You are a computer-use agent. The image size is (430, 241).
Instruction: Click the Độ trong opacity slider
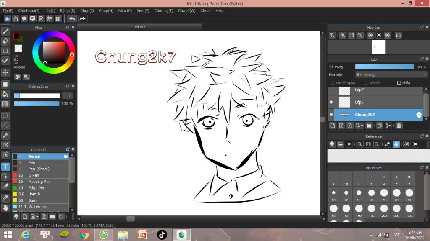point(384,67)
